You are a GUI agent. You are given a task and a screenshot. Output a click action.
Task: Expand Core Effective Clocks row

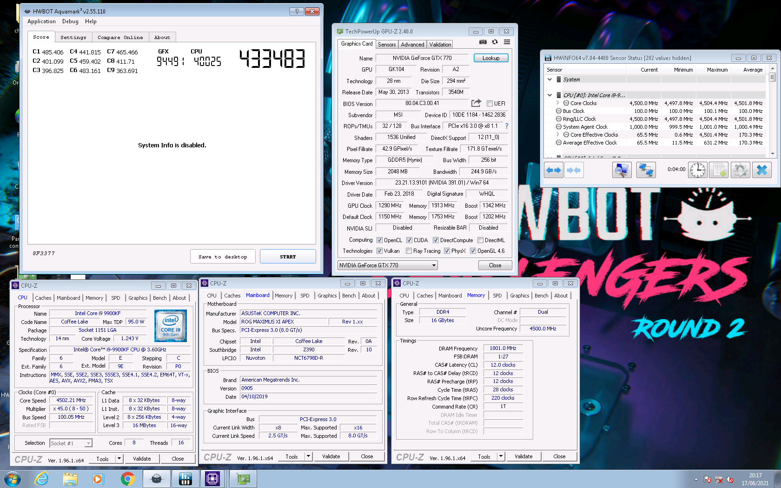click(557, 134)
